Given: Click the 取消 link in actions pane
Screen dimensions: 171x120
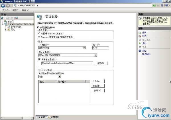Looking at the screenshot, I should click(144, 36).
